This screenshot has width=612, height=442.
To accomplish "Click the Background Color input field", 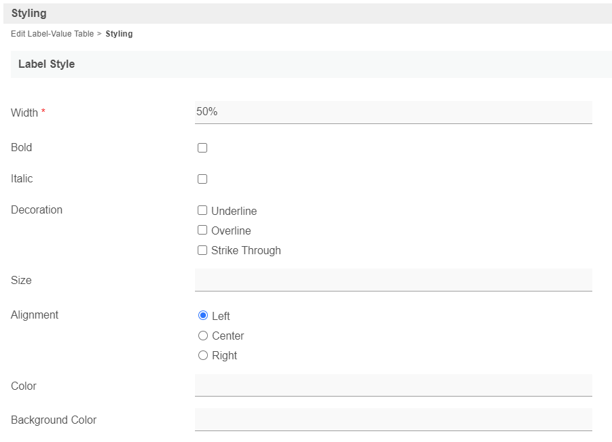I will click(393, 419).
